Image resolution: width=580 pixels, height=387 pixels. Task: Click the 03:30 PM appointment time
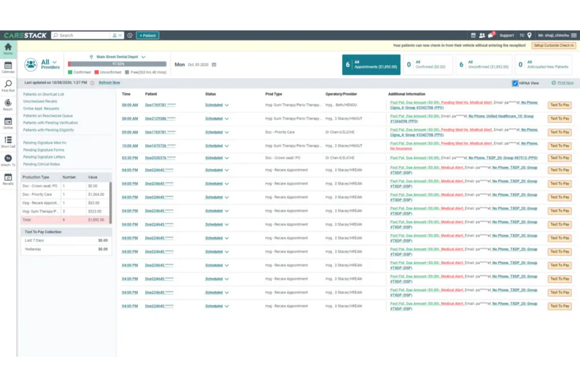[130, 158]
